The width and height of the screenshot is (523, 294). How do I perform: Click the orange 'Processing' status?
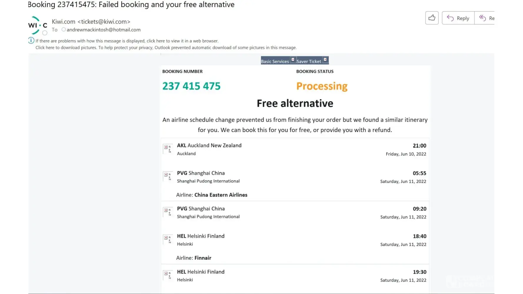click(322, 86)
